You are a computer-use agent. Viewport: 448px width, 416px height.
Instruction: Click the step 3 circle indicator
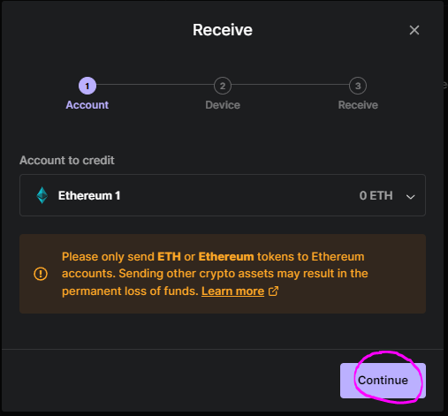tap(358, 86)
